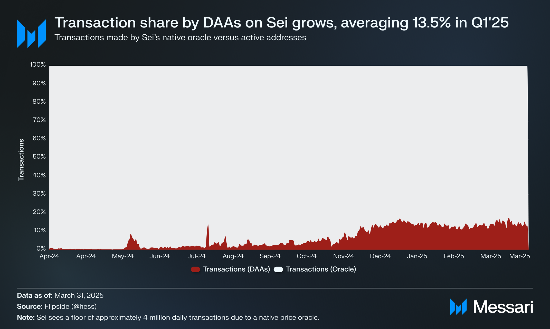Toggle the Transactions (Oracle) legend label
This screenshot has height=329, width=550.
(x=321, y=269)
